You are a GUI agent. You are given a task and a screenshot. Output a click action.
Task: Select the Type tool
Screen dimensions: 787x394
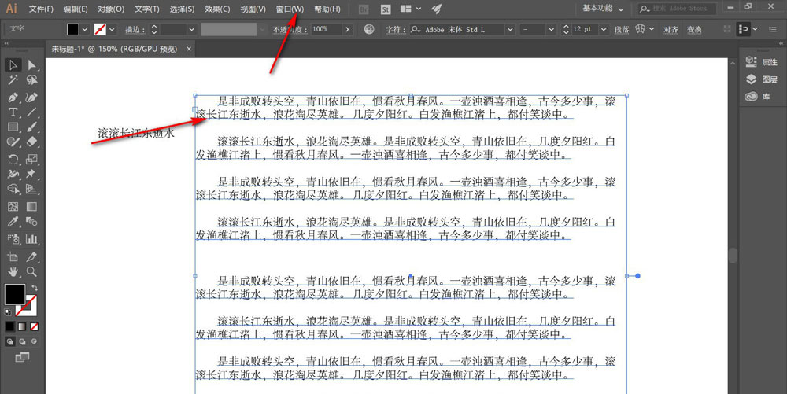(13, 112)
